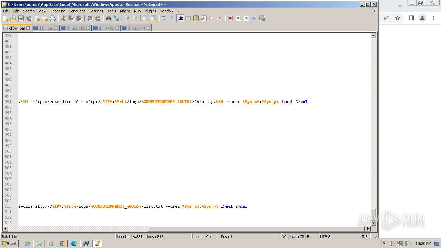This screenshot has width=441, height=248.
Task: Open the Replace dialog icon
Action: (116, 18)
